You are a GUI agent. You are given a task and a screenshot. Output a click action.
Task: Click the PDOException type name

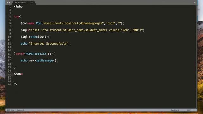tap(36, 54)
